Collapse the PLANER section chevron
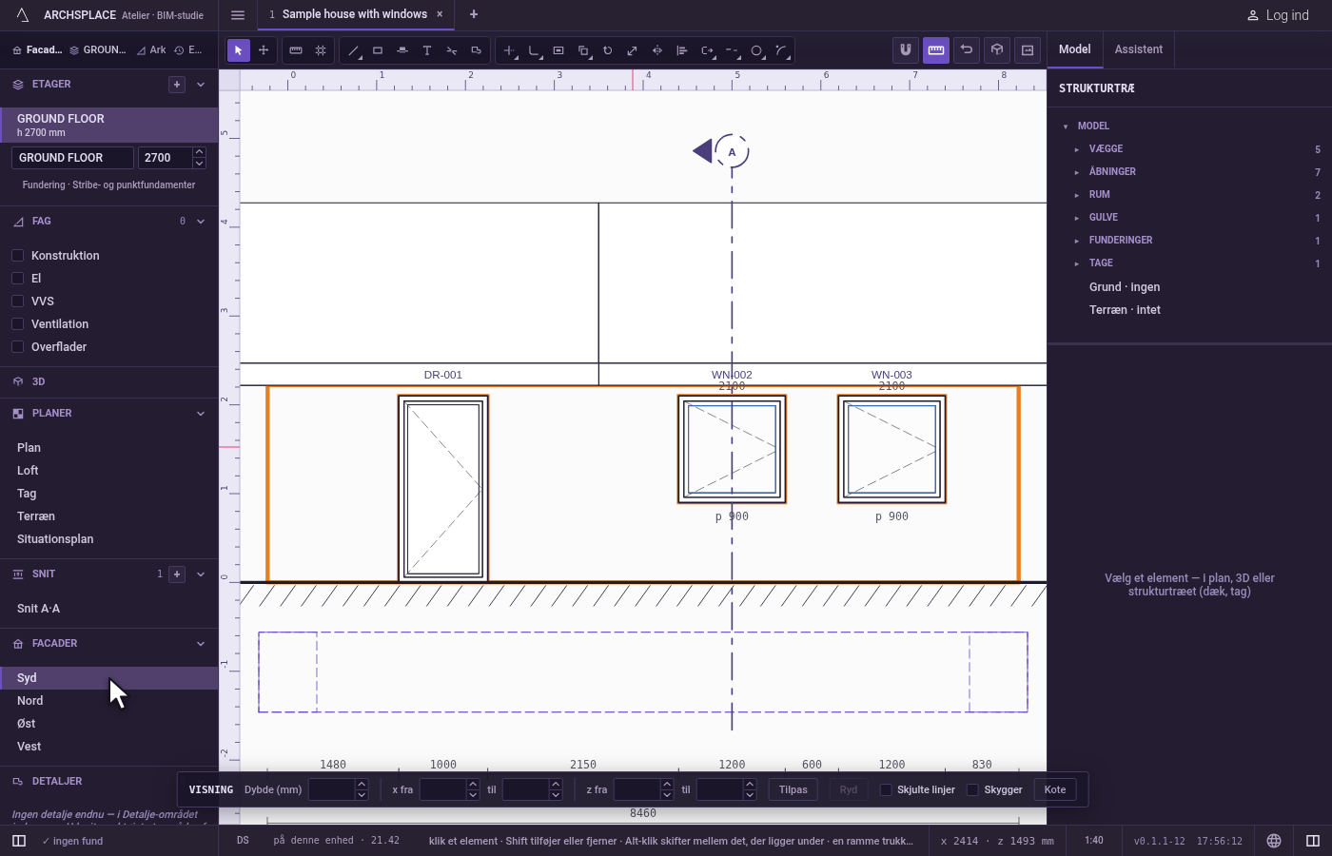Image resolution: width=1332 pixels, height=856 pixels. tap(201, 414)
